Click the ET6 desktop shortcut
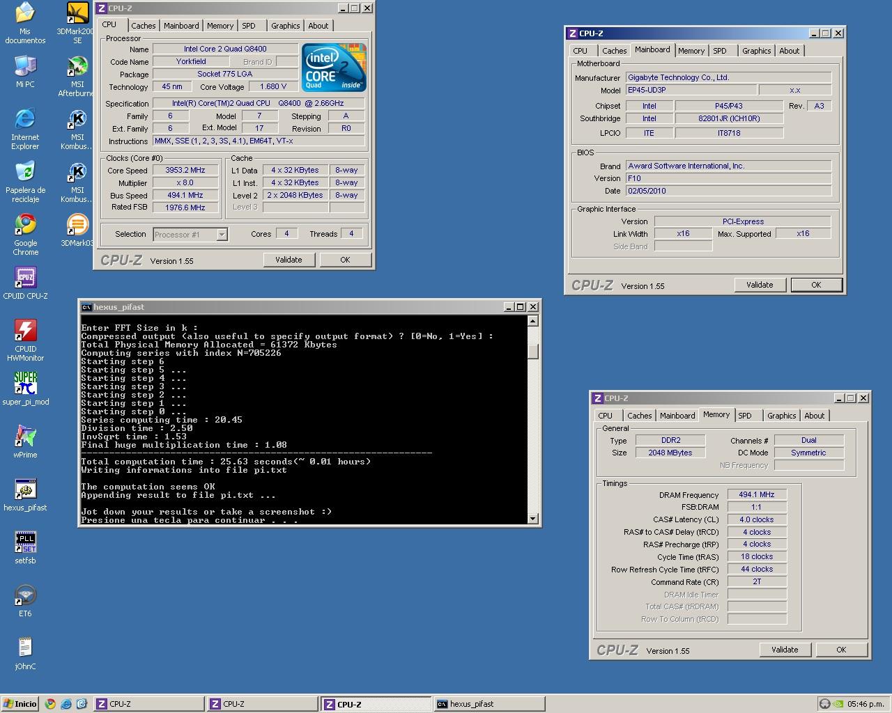 pos(25,600)
